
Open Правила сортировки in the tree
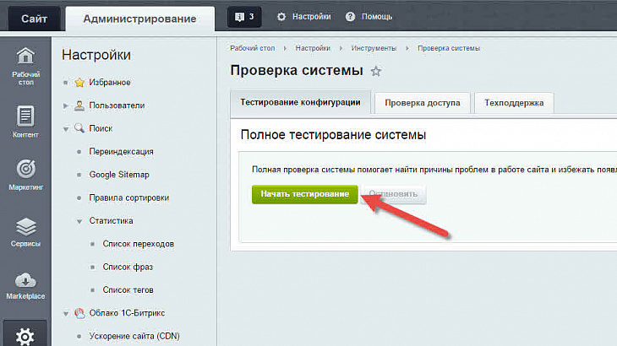coord(129,197)
